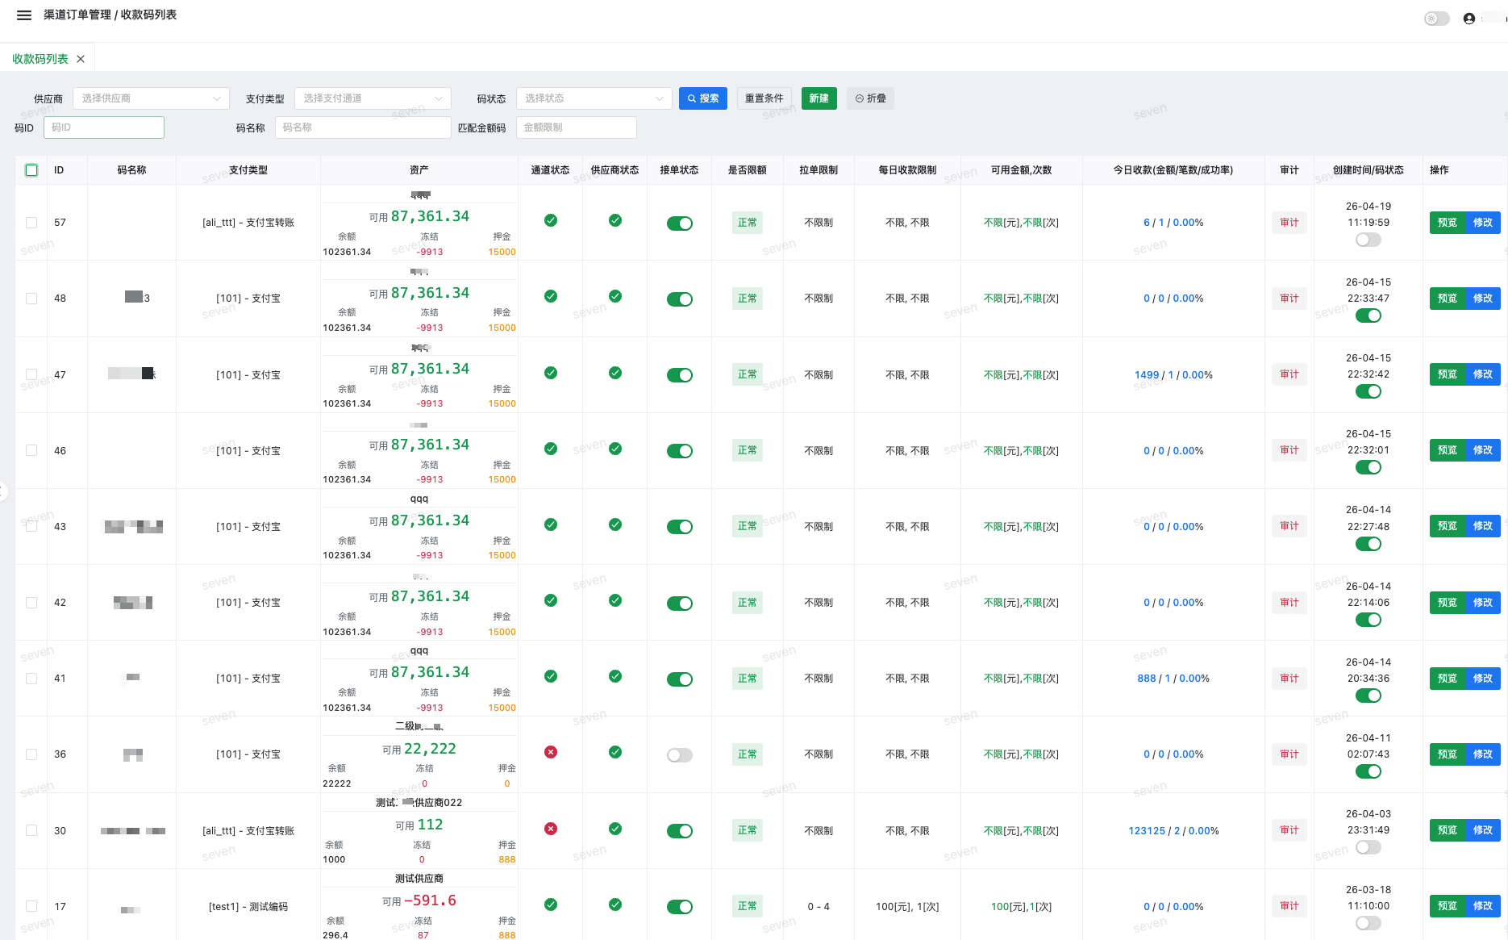
Task: Click the red channel status icon in row 36
Action: click(551, 752)
